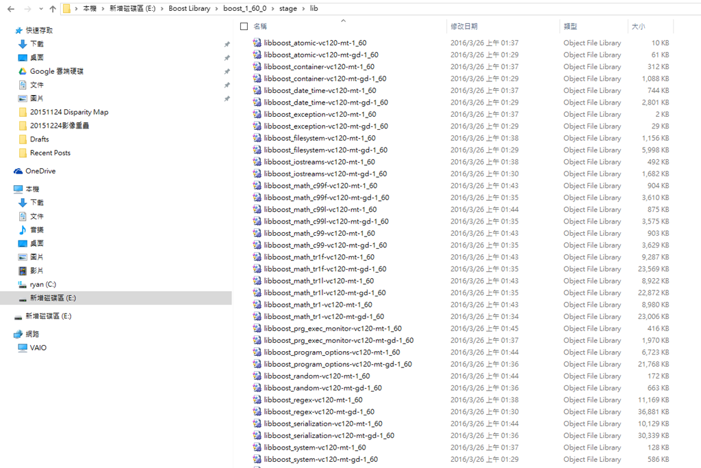Click the documents icon under quick access
Screen dimensions: 701x468
point(23,85)
